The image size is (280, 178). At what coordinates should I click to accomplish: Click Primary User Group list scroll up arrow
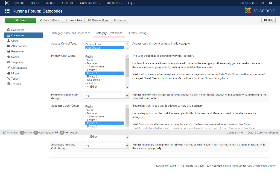(x=127, y=56)
